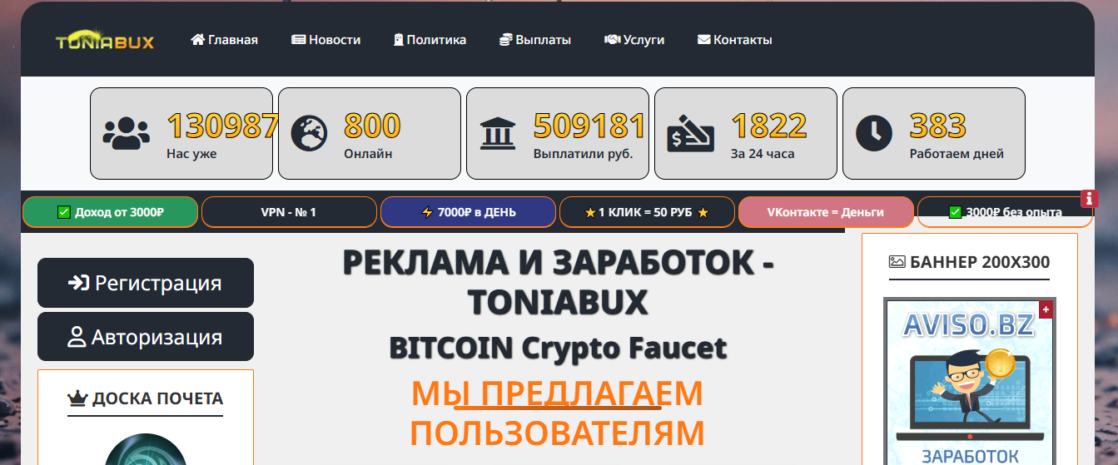Open the 7000₽ в ДЕНЬ ad link
The height and width of the screenshot is (465, 1118).
click(468, 212)
